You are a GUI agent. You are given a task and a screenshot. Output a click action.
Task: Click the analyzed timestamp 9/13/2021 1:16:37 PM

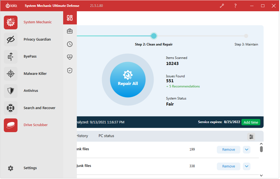click(107, 122)
